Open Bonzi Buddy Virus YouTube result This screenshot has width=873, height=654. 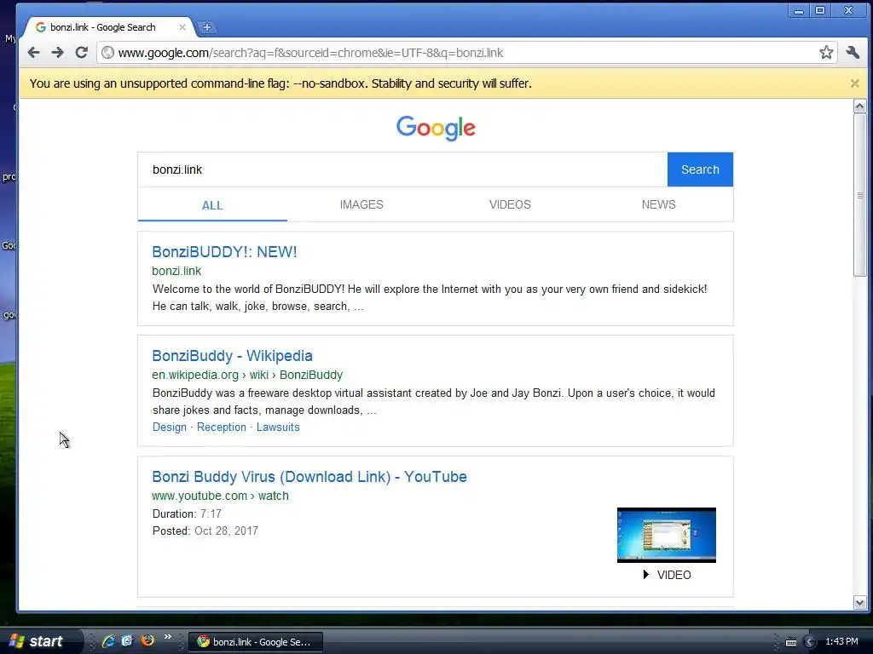(309, 477)
